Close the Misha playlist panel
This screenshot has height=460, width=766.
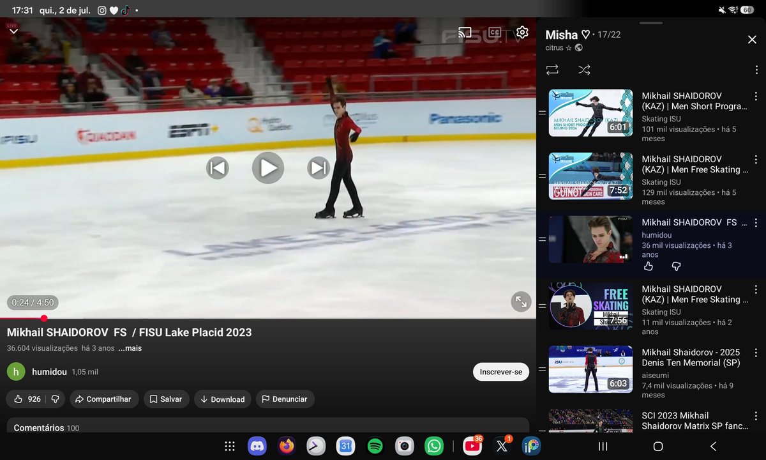(x=752, y=40)
